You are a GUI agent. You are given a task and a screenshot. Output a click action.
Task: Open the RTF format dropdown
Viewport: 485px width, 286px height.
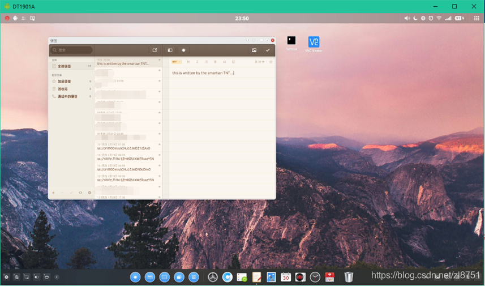click(x=177, y=62)
